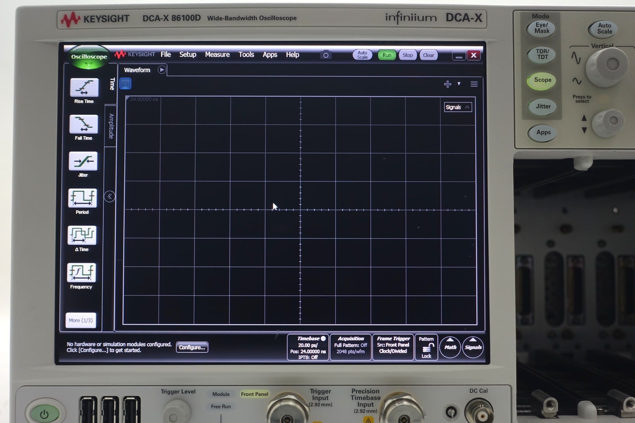Click the camera screenshot icon in toolbar
Viewport: 635px width, 423px height.
click(326, 55)
